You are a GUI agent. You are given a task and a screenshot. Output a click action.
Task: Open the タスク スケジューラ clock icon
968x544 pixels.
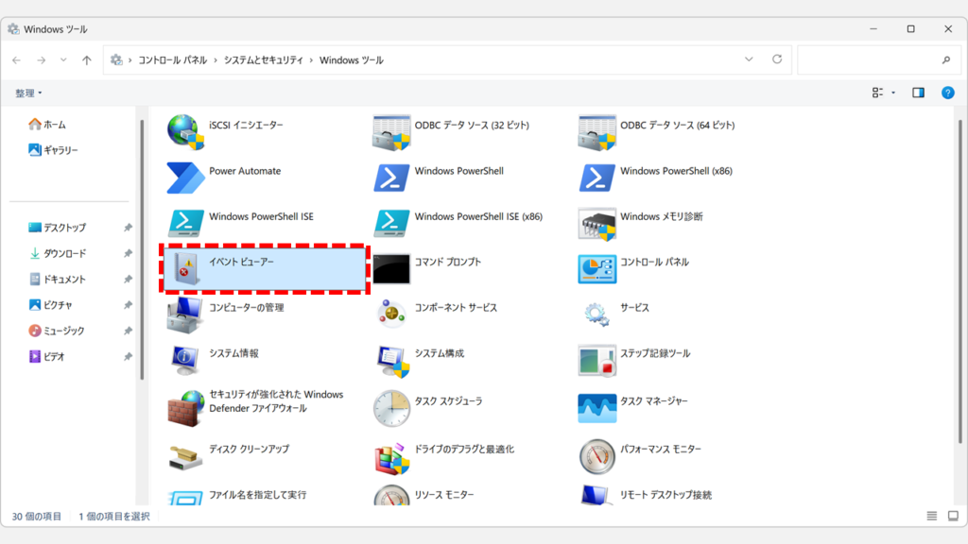[x=391, y=406]
